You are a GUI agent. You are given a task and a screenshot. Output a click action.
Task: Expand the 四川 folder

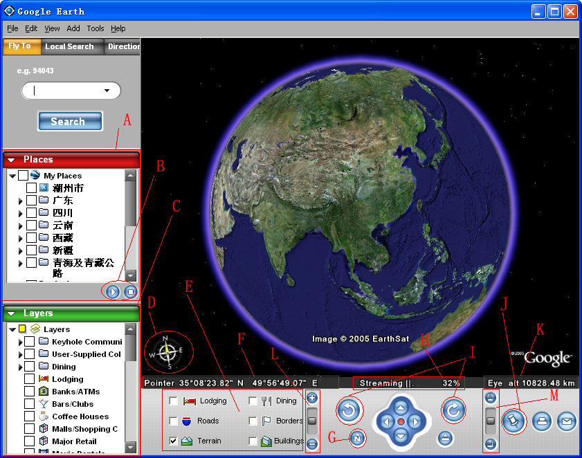[20, 213]
